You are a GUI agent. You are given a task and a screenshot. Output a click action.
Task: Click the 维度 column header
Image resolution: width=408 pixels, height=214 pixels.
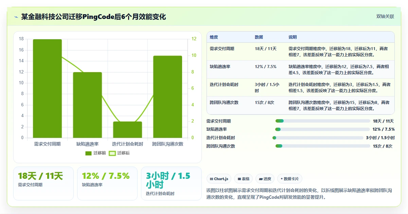[x=229, y=37]
